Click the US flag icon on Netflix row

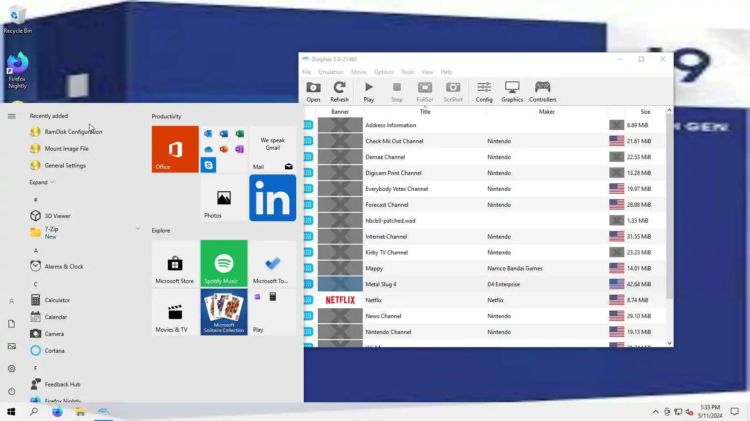tap(616, 300)
